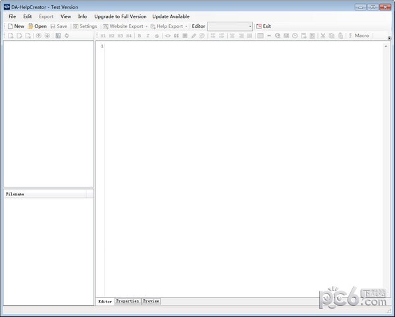Click the Paste clipboard icon
The image size is (395, 317).
(340, 36)
